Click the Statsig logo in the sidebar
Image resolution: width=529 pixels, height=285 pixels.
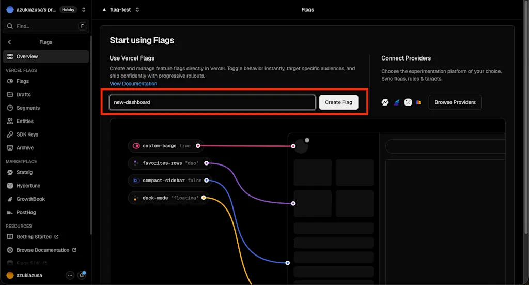tap(10, 172)
